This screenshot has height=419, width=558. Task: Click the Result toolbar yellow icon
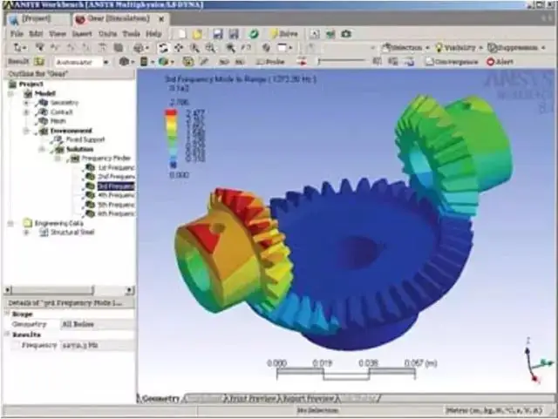click(39, 62)
